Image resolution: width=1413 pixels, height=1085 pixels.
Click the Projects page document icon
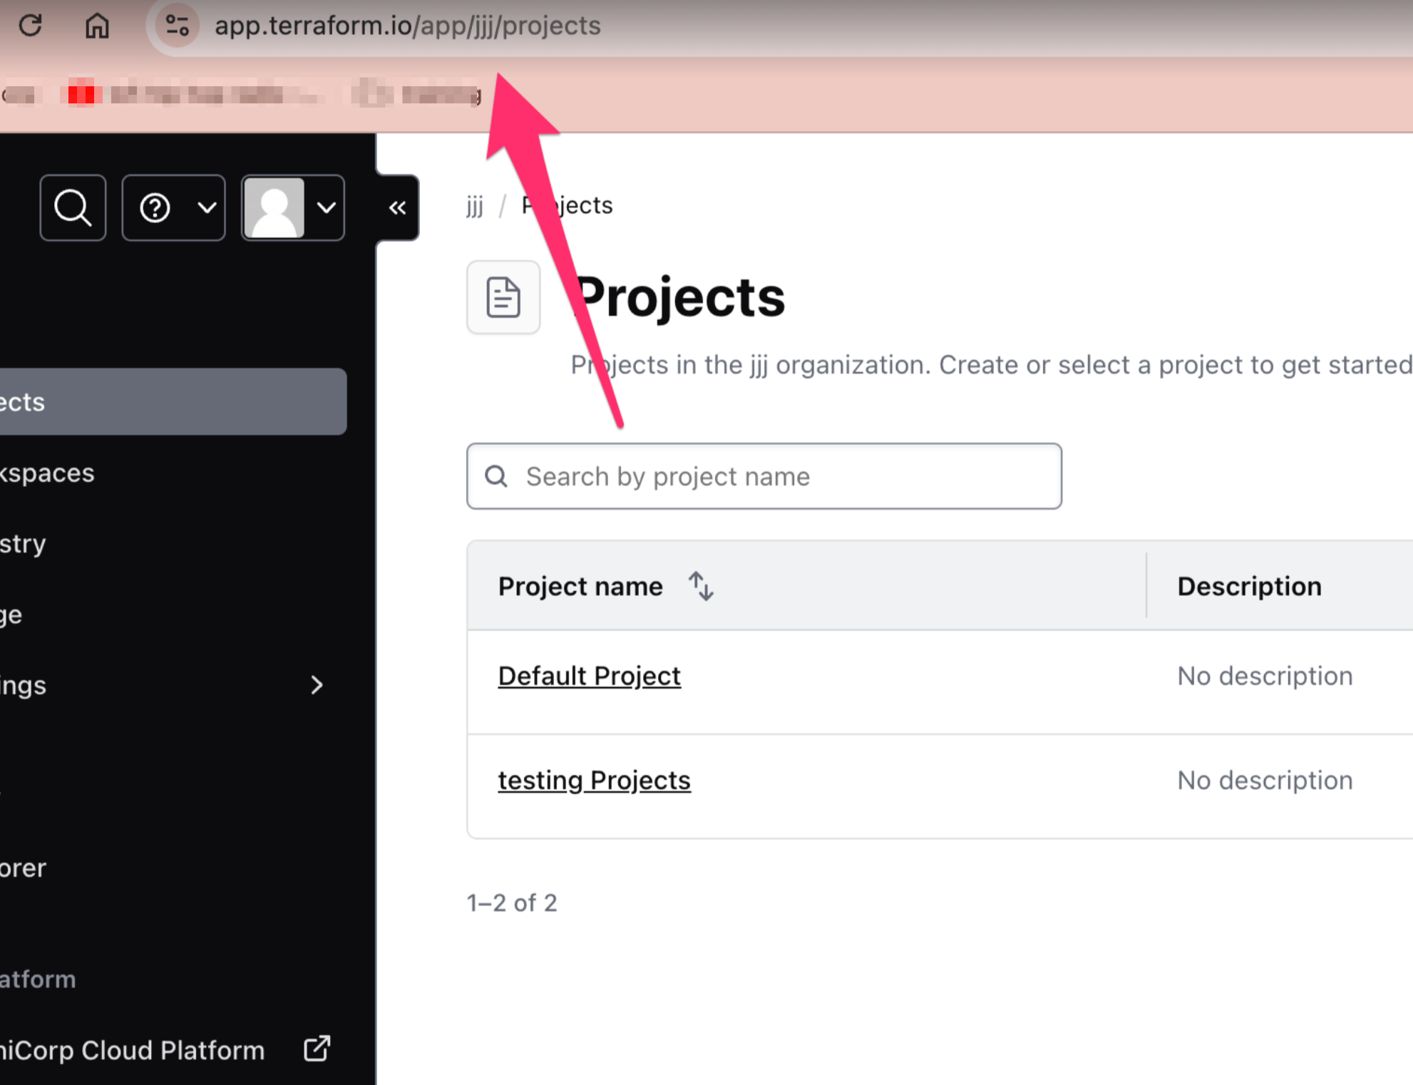[x=503, y=297]
